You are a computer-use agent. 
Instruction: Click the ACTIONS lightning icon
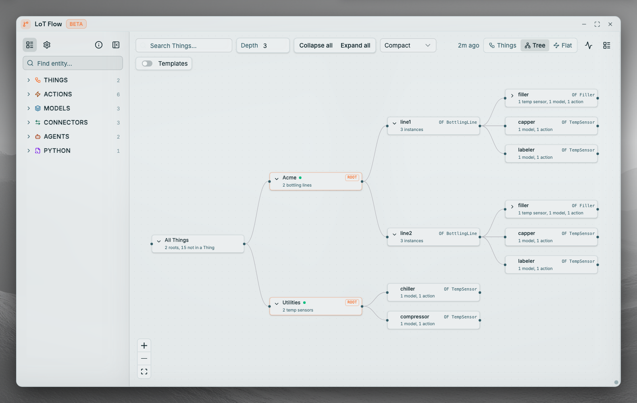38,94
